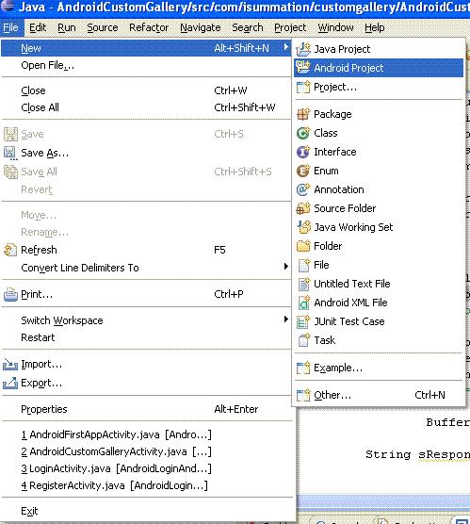Click the Ctrl+P shortcut text
This screenshot has height=524, width=470.
click(x=229, y=294)
